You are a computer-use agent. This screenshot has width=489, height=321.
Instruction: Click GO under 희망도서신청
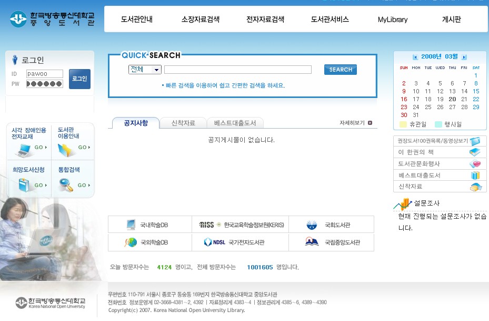point(41,185)
